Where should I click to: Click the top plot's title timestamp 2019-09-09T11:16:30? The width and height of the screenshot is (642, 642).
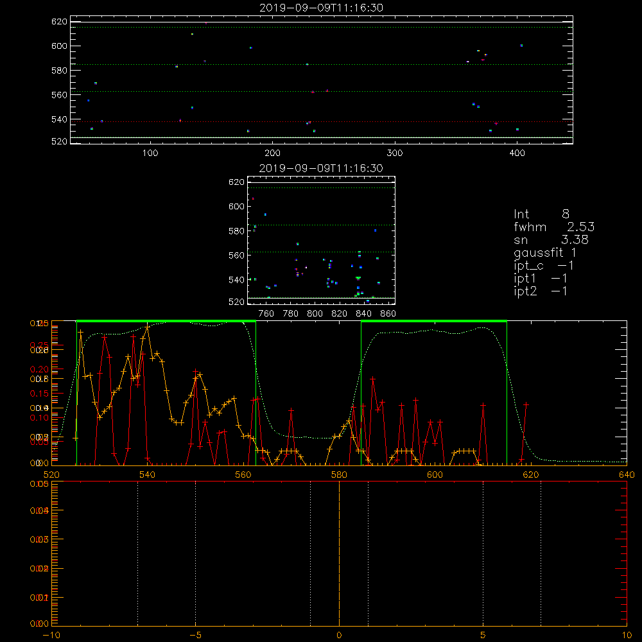pos(321,8)
